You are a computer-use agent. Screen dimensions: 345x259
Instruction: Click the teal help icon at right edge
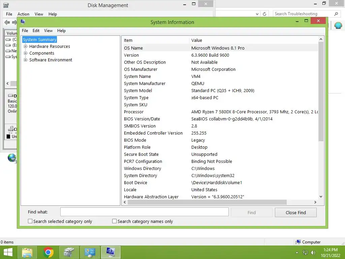point(338,26)
